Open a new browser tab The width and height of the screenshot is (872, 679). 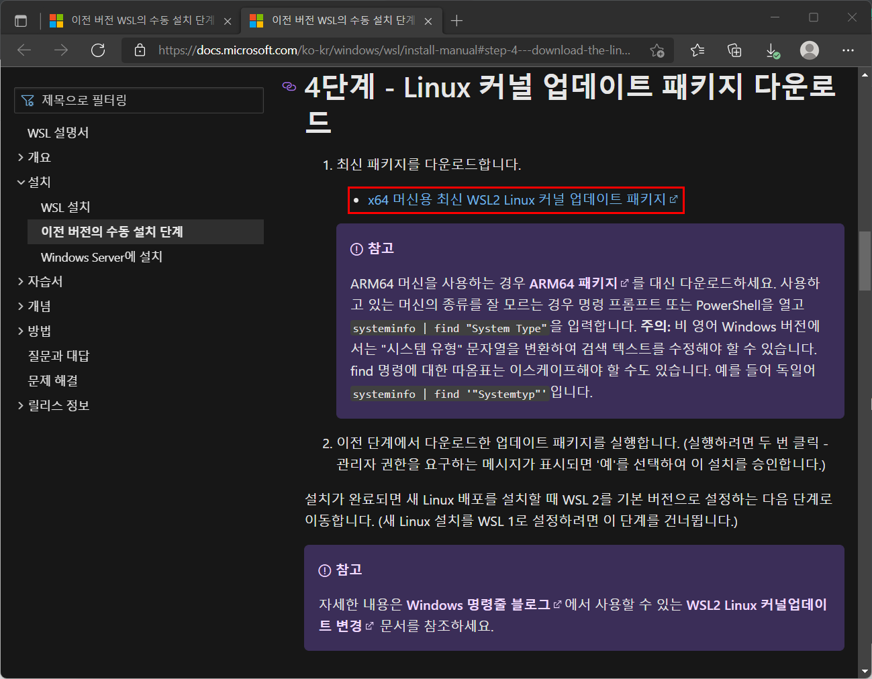tap(456, 21)
